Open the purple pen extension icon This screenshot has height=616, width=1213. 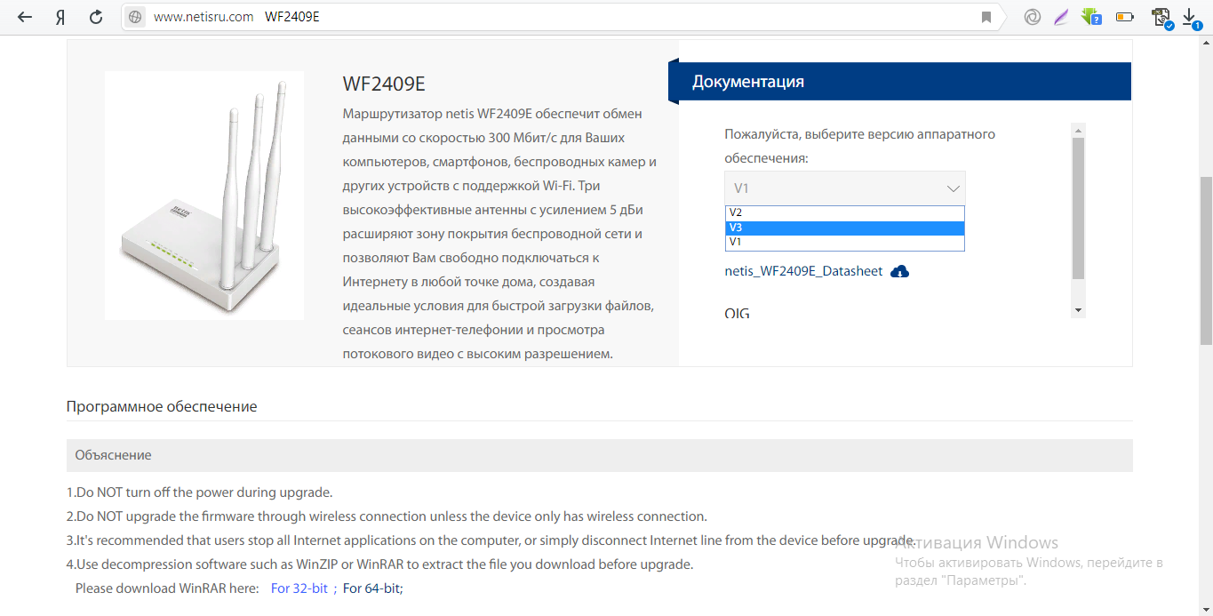coord(1060,17)
